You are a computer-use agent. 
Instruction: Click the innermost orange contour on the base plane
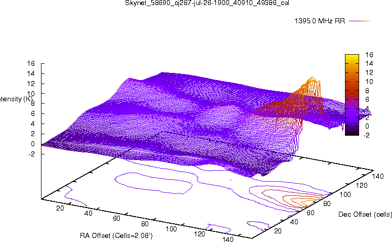[x=307, y=202]
